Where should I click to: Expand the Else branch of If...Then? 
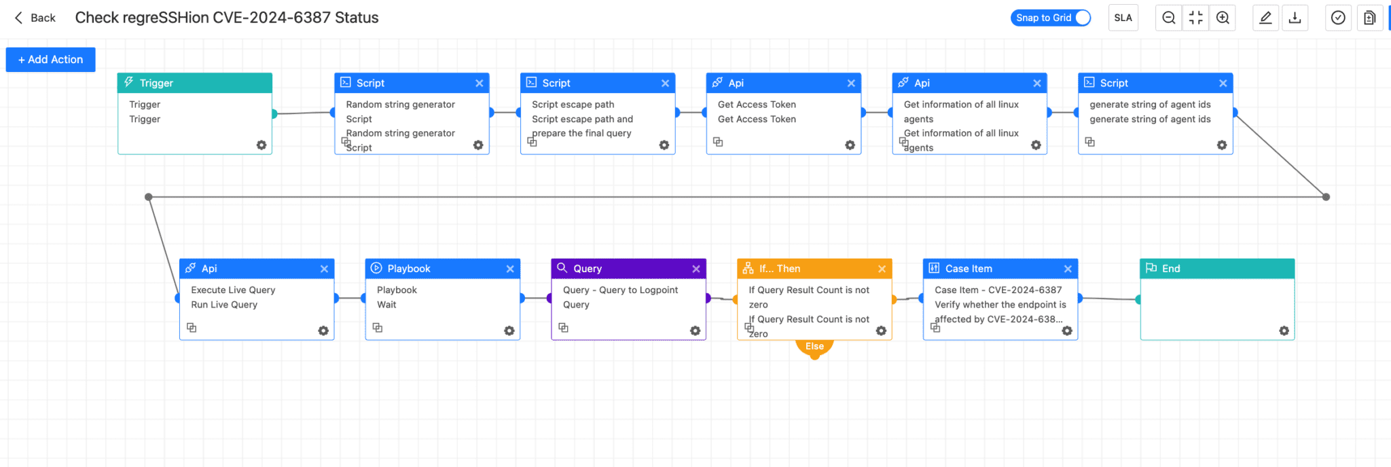pos(814,347)
